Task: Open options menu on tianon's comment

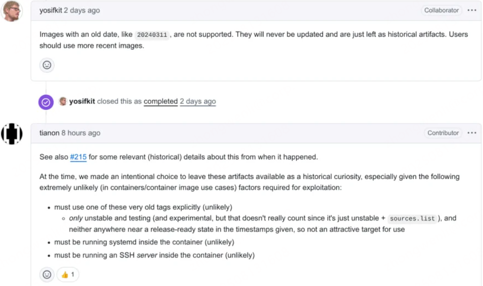Action: click(x=472, y=133)
